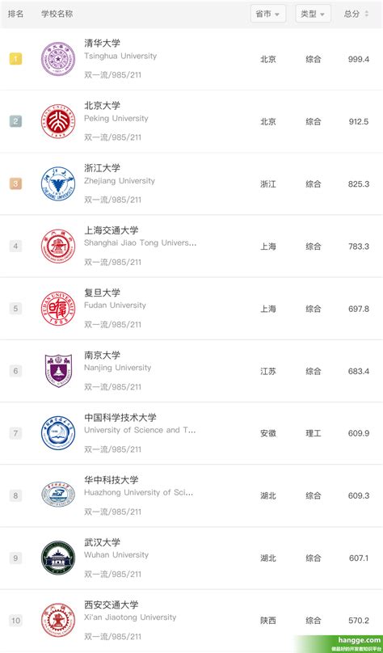This screenshot has height=653, width=383.
Task: Select the Fudan University red seal
Action: (x=58, y=309)
